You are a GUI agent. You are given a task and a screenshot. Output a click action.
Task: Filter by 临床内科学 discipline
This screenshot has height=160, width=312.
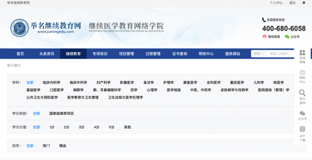coord(51,82)
